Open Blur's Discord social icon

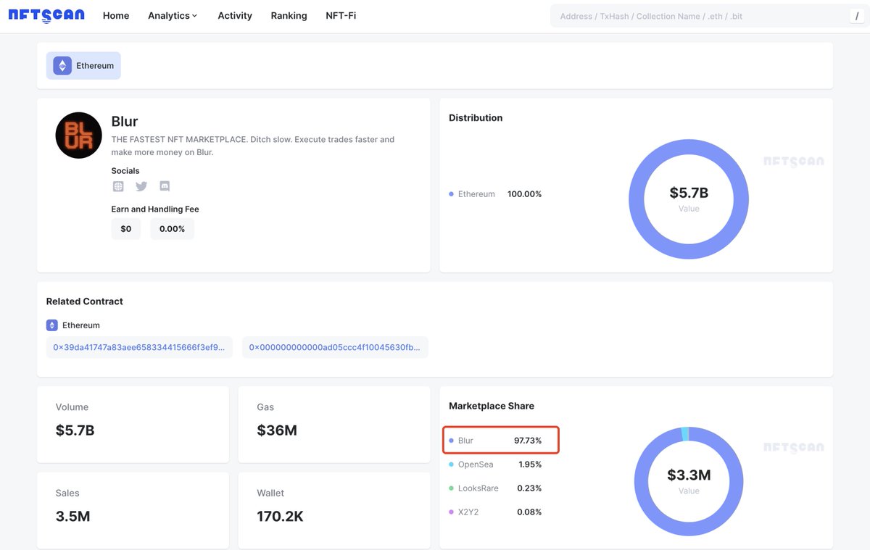tap(165, 186)
